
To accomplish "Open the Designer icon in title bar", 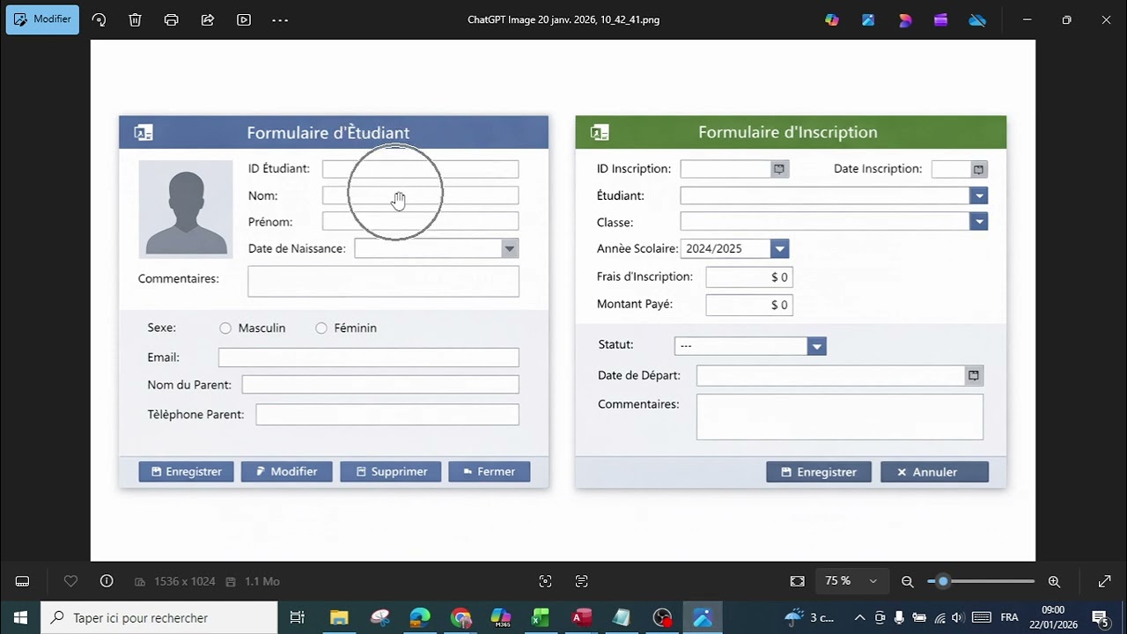I will tap(905, 19).
